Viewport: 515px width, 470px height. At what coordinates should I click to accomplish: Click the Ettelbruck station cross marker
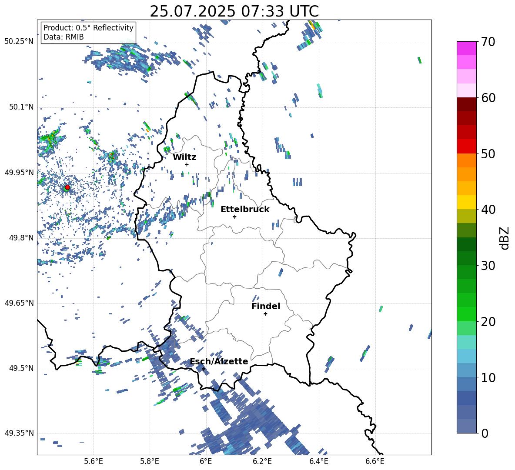tap(234, 217)
